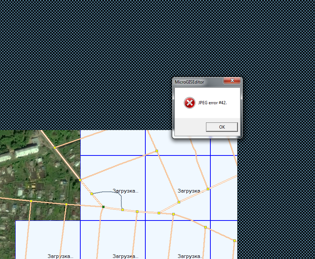Image resolution: width=315 pixels, height=259 pixels.
Task: Click the leftmost yellow node on satellite image
Action: [31, 201]
